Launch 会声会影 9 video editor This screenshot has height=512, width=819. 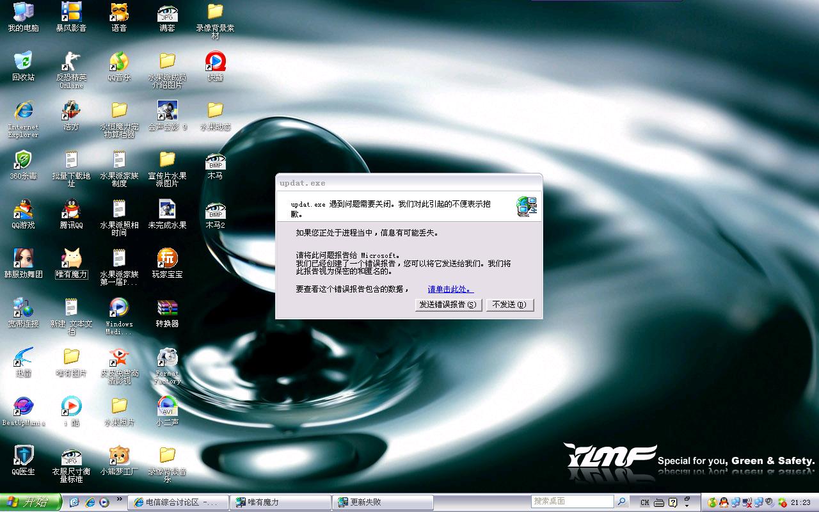pos(167,116)
